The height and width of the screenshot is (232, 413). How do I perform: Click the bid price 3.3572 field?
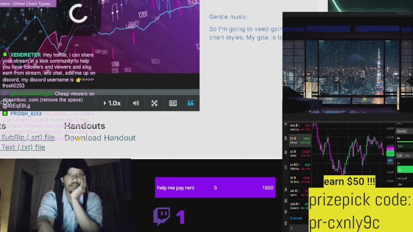point(405,146)
